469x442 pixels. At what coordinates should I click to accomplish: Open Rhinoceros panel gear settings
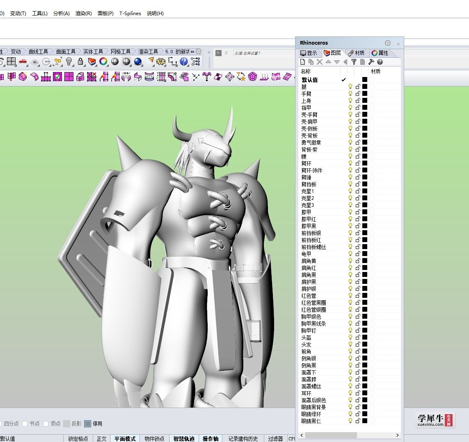(x=388, y=43)
